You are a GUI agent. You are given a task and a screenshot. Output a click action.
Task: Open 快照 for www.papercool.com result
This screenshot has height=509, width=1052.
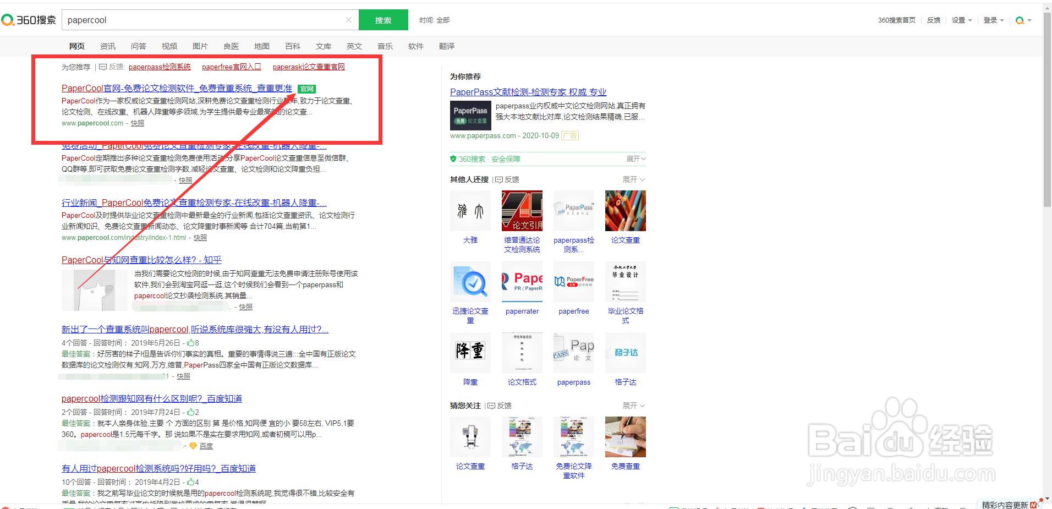(138, 123)
